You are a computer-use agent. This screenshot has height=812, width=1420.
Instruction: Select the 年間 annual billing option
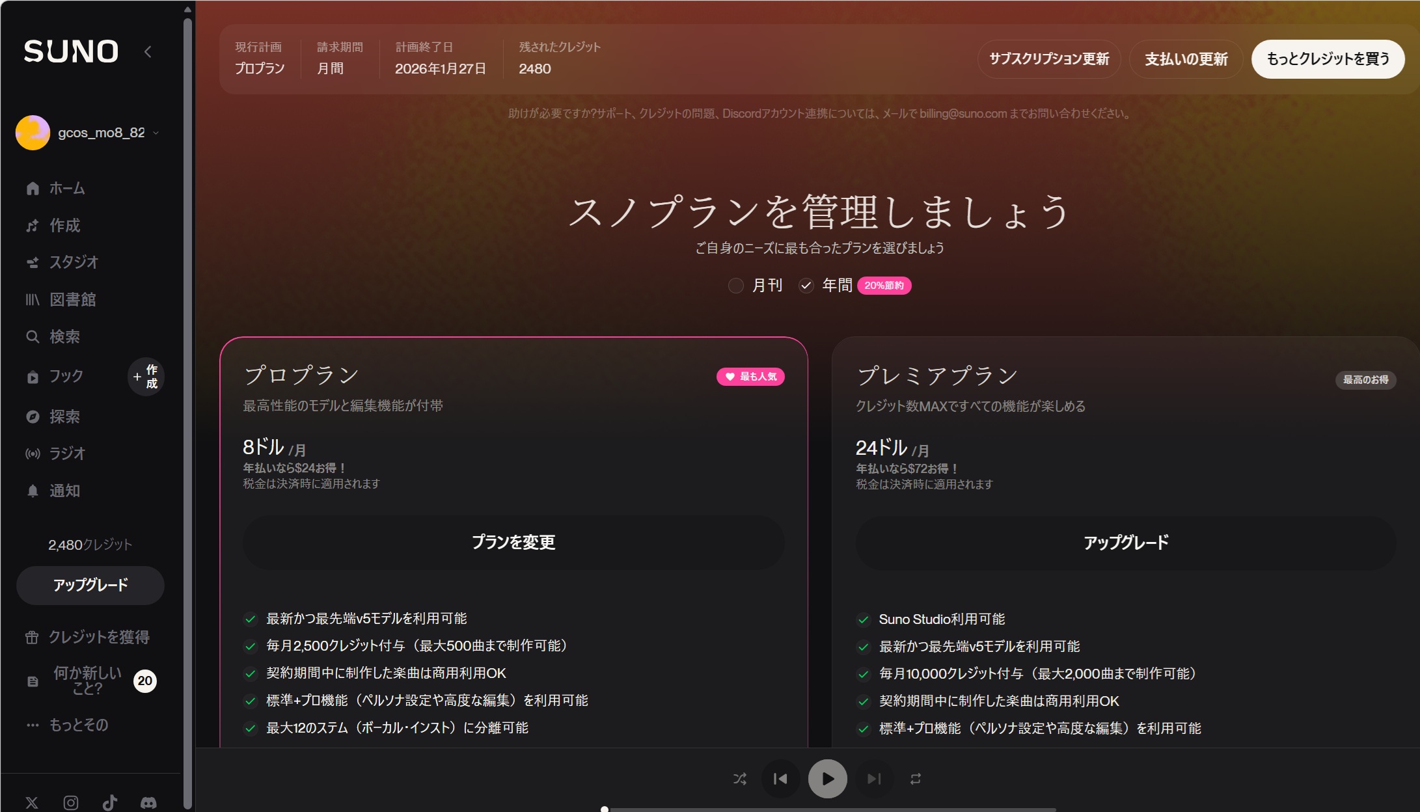tap(807, 286)
